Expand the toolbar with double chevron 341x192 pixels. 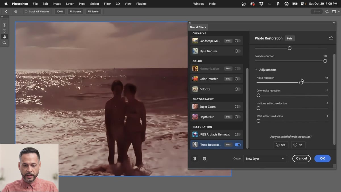coord(2,17)
